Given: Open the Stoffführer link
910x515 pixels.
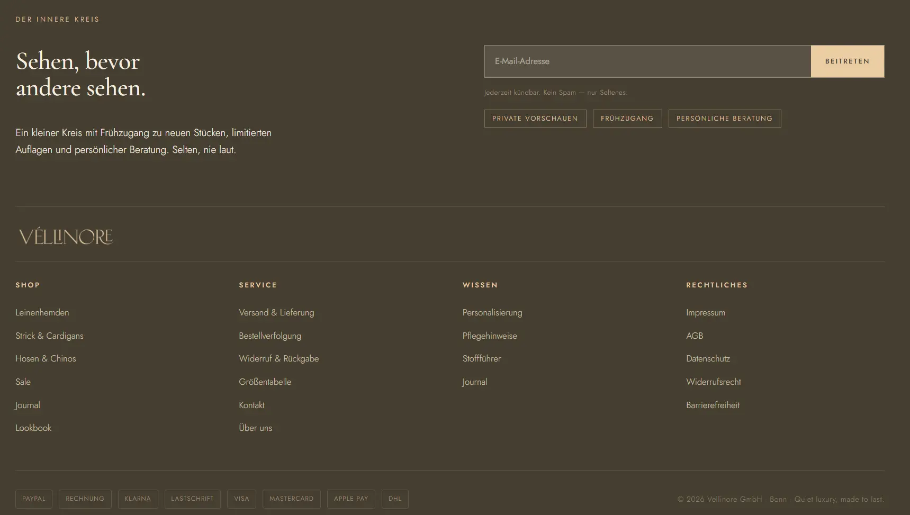Looking at the screenshot, I should [482, 359].
